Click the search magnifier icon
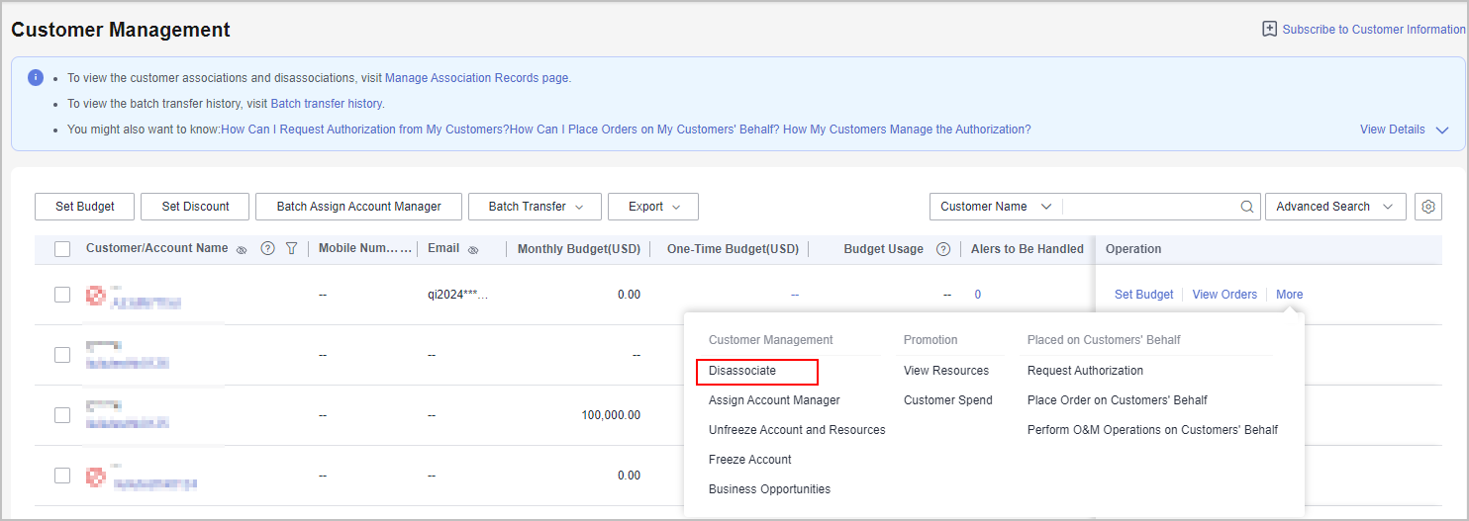 pyautogui.click(x=1247, y=207)
